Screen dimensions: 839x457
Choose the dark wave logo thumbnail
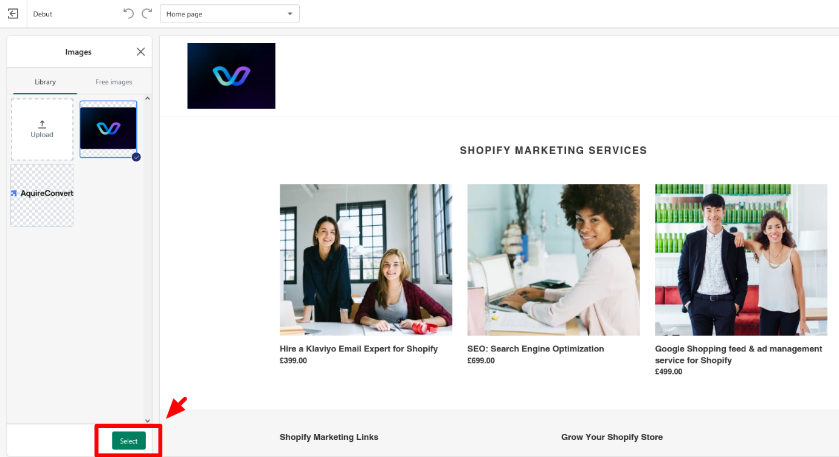[x=108, y=129]
